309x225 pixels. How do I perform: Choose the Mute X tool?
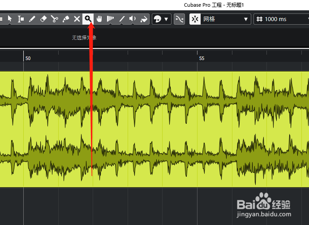point(77,19)
